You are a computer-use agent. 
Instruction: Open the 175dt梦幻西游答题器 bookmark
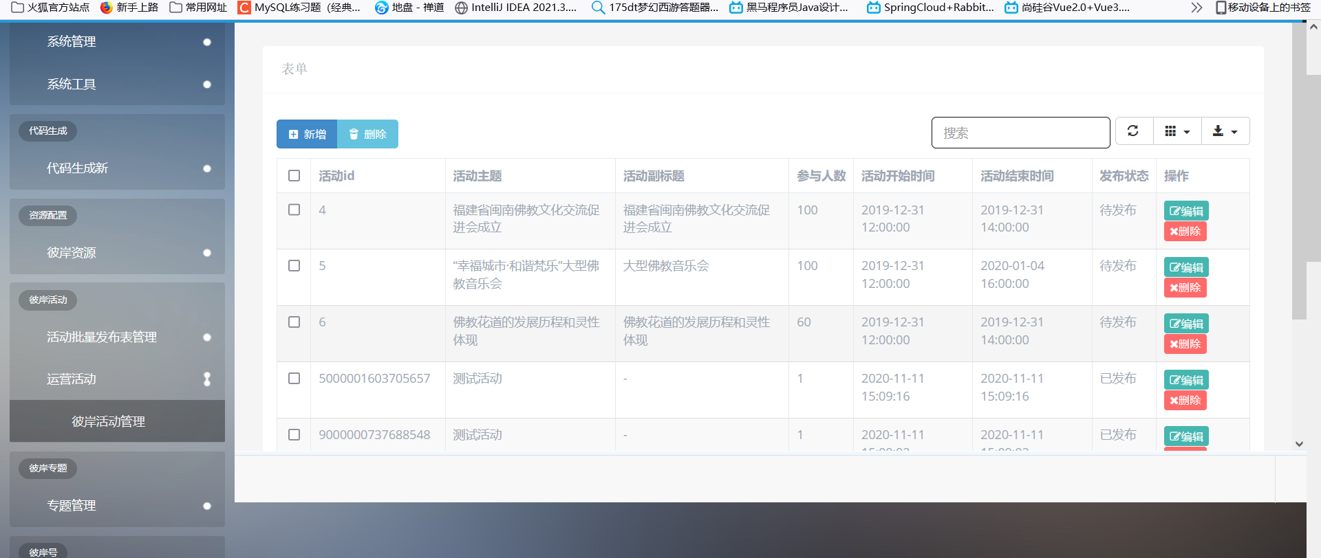[655, 8]
